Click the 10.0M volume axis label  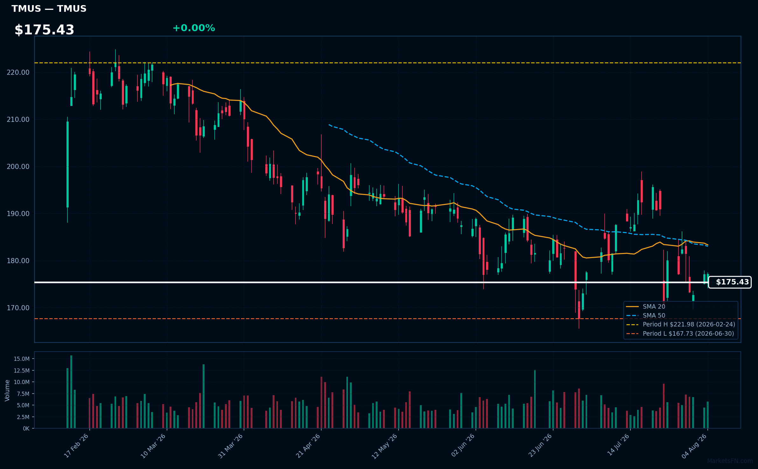[x=22, y=382]
